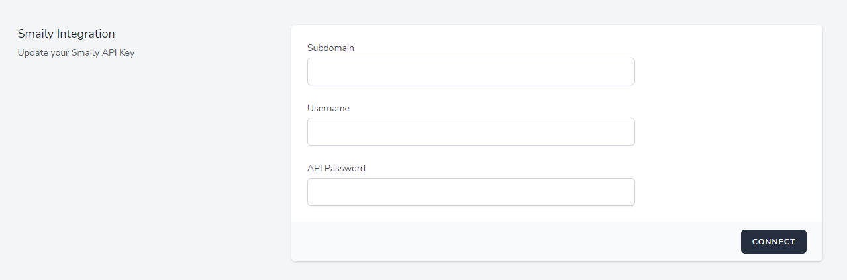The width and height of the screenshot is (847, 280).
Task: Click the "Update your Smaily API Key" description
Action: (x=76, y=52)
